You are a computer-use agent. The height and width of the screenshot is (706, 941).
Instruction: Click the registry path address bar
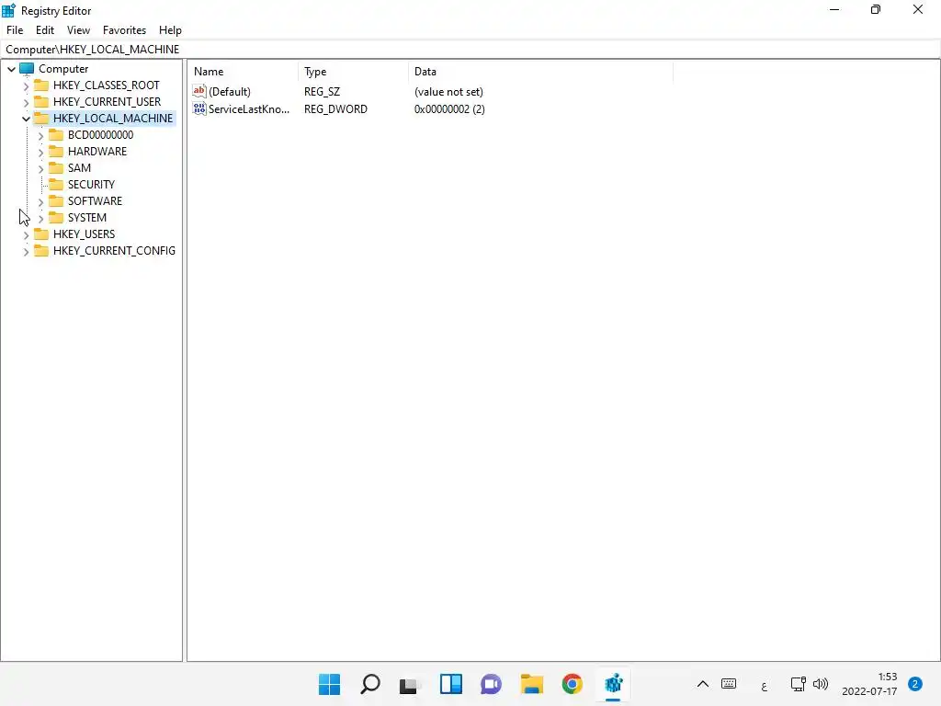[470, 50]
